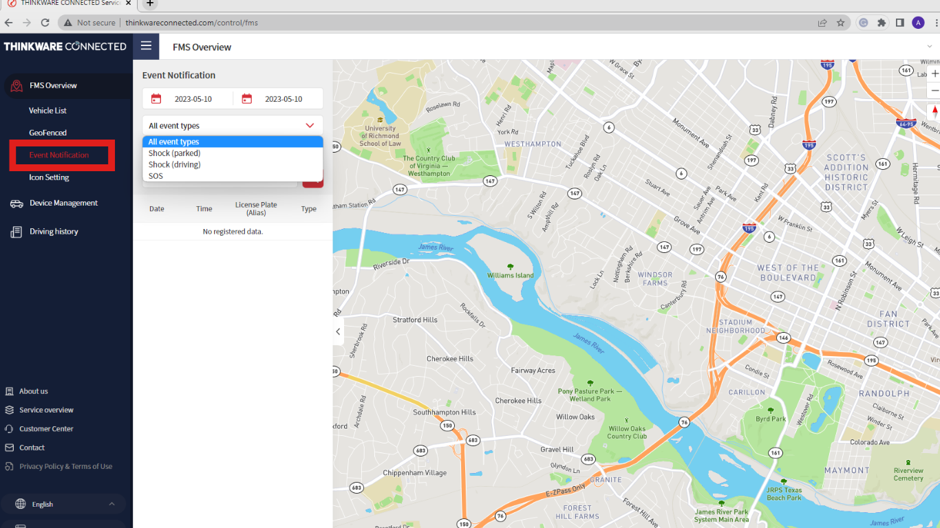The image size is (940, 528).
Task: Click University of Richmond School of Law label
Action: (380, 135)
